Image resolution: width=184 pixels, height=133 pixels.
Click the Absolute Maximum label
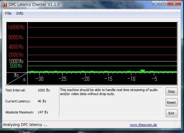coord(20,112)
